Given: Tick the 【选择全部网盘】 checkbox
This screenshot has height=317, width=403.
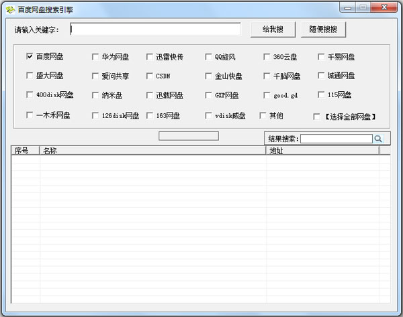Looking at the screenshot, I should [316, 117].
